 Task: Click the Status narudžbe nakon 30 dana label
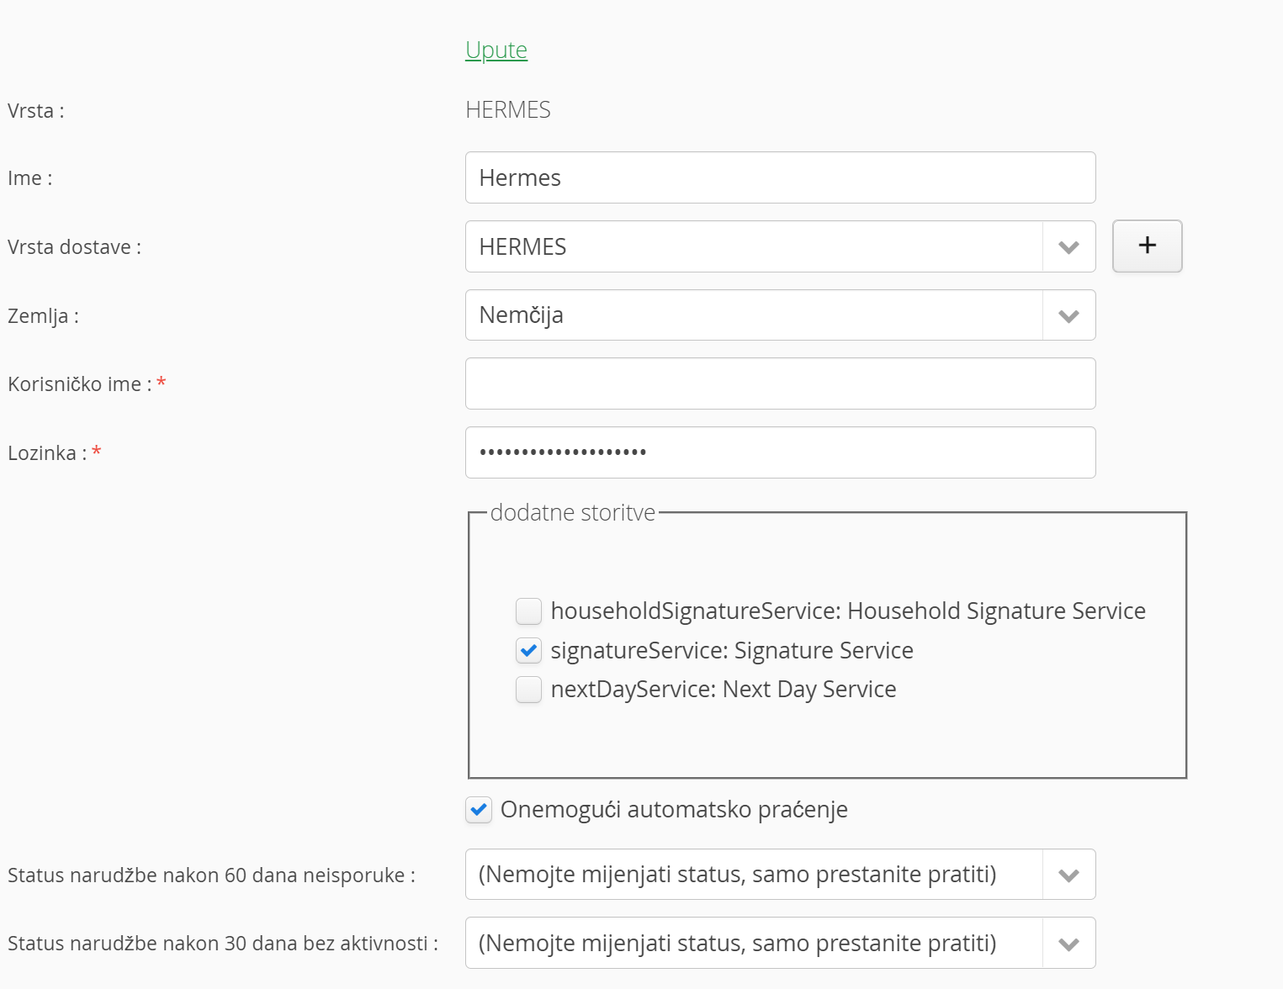(223, 944)
